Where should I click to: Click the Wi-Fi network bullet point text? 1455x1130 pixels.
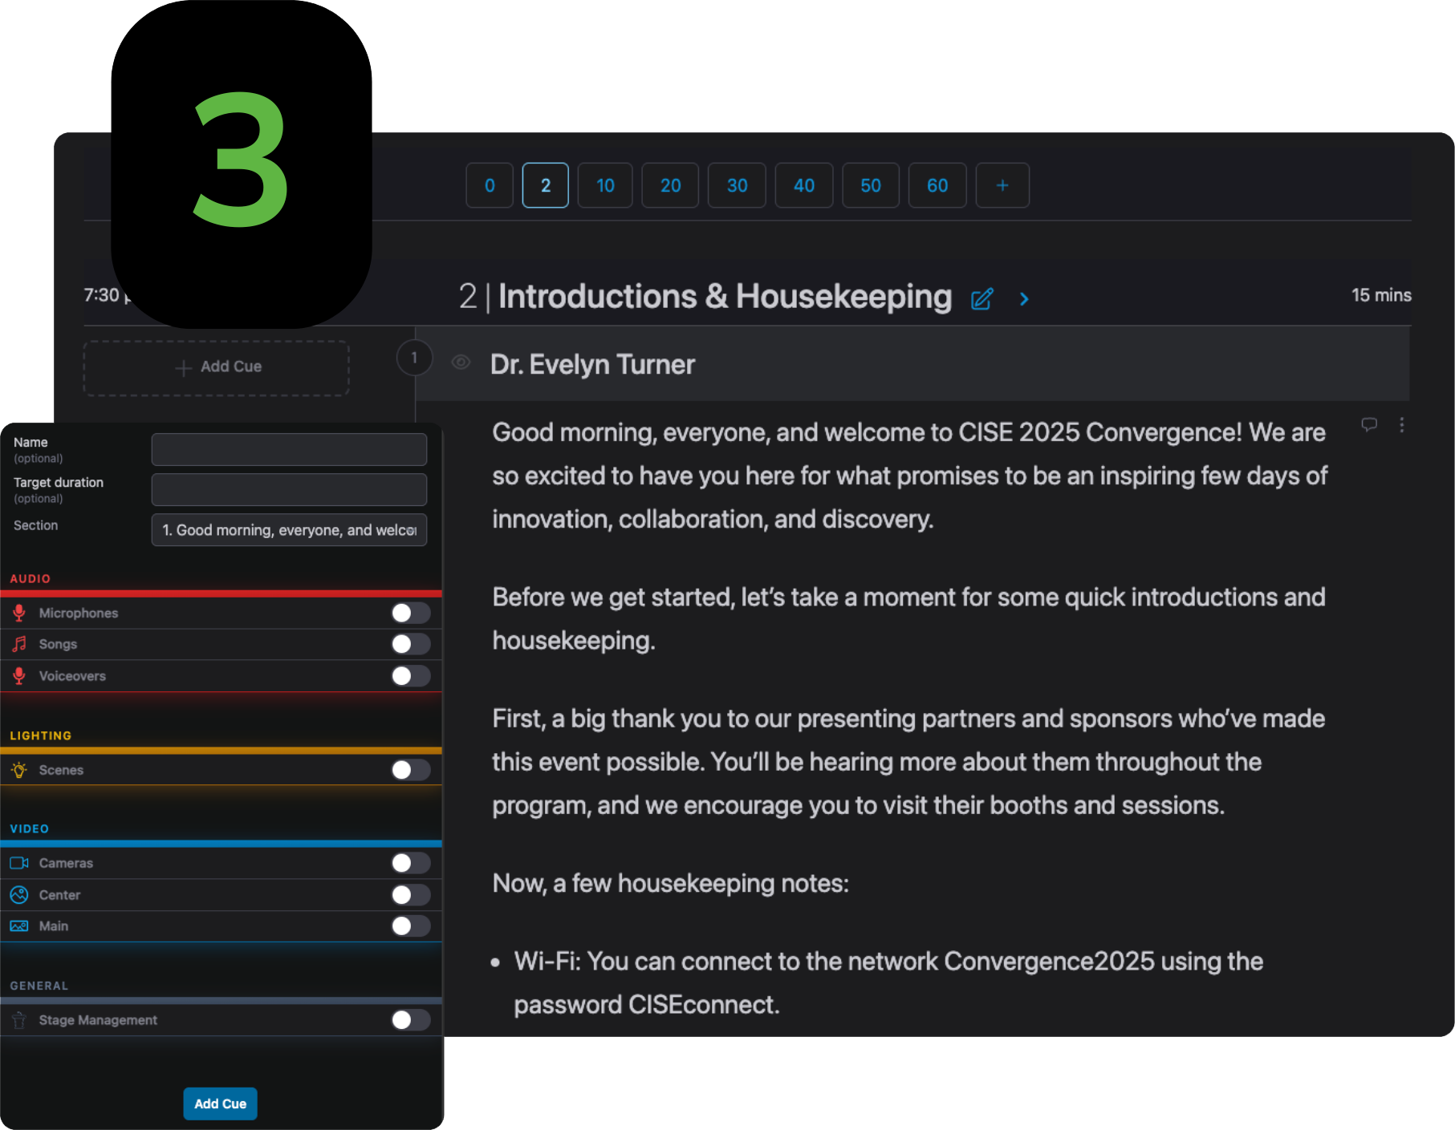tap(888, 982)
